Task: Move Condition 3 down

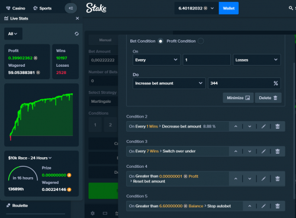Action: [250, 151]
